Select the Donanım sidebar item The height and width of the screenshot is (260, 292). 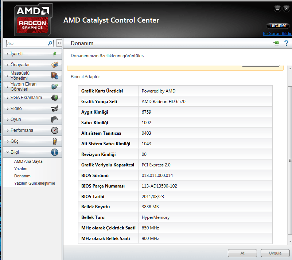point(22,176)
